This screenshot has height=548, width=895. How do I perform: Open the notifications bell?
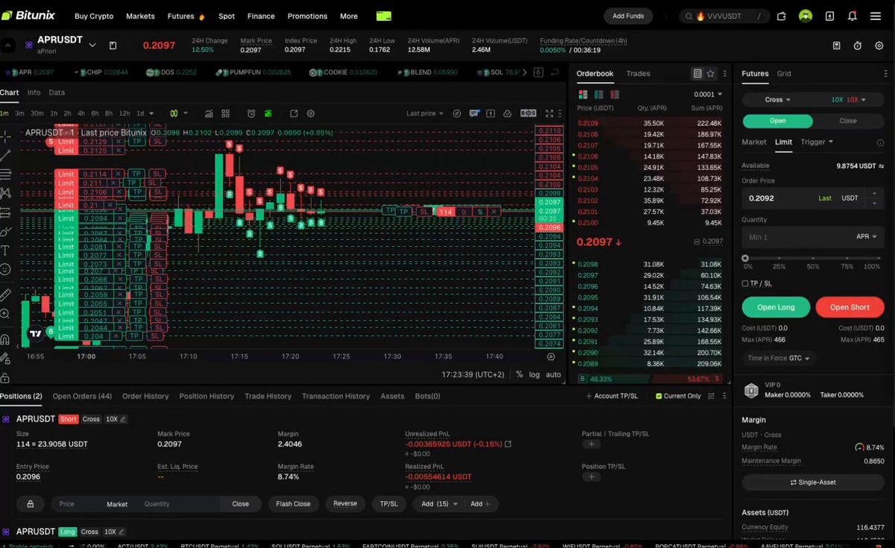[852, 16]
